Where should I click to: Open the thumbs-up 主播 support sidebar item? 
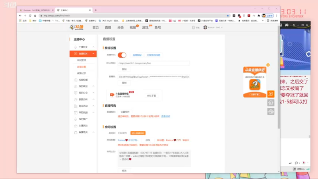[83, 126]
